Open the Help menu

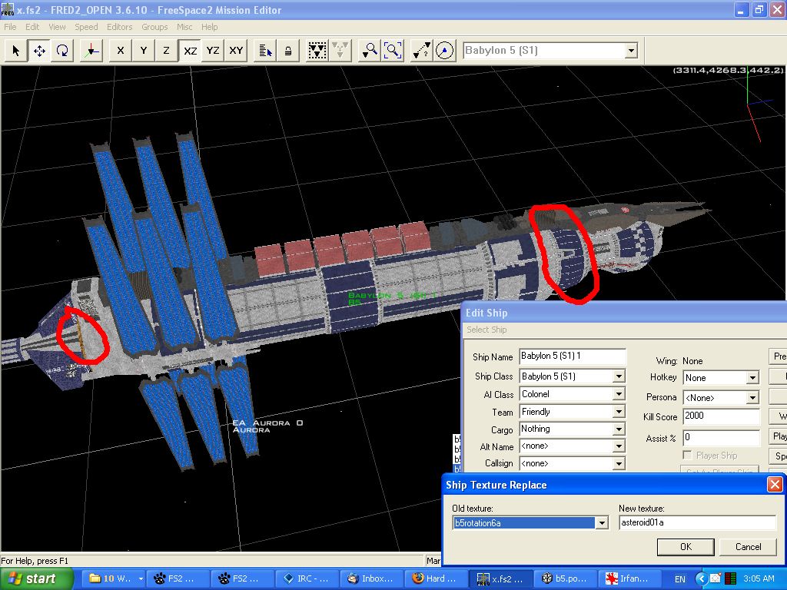[209, 27]
